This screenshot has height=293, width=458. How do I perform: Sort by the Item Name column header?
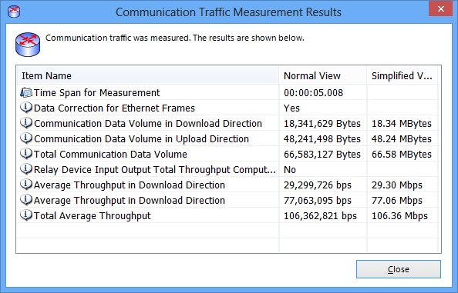[x=147, y=75]
